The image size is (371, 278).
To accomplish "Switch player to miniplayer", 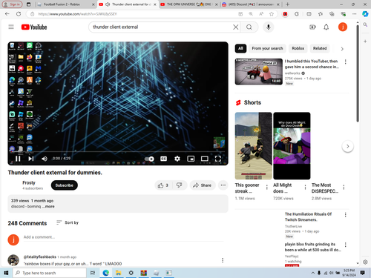I will [191, 159].
